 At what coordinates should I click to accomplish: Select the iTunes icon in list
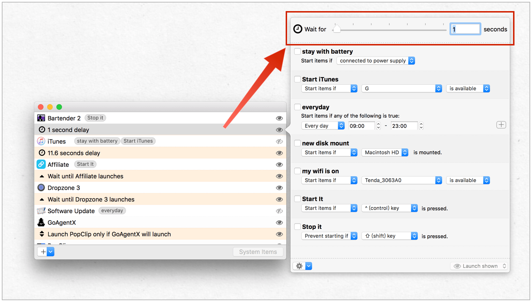coord(41,141)
